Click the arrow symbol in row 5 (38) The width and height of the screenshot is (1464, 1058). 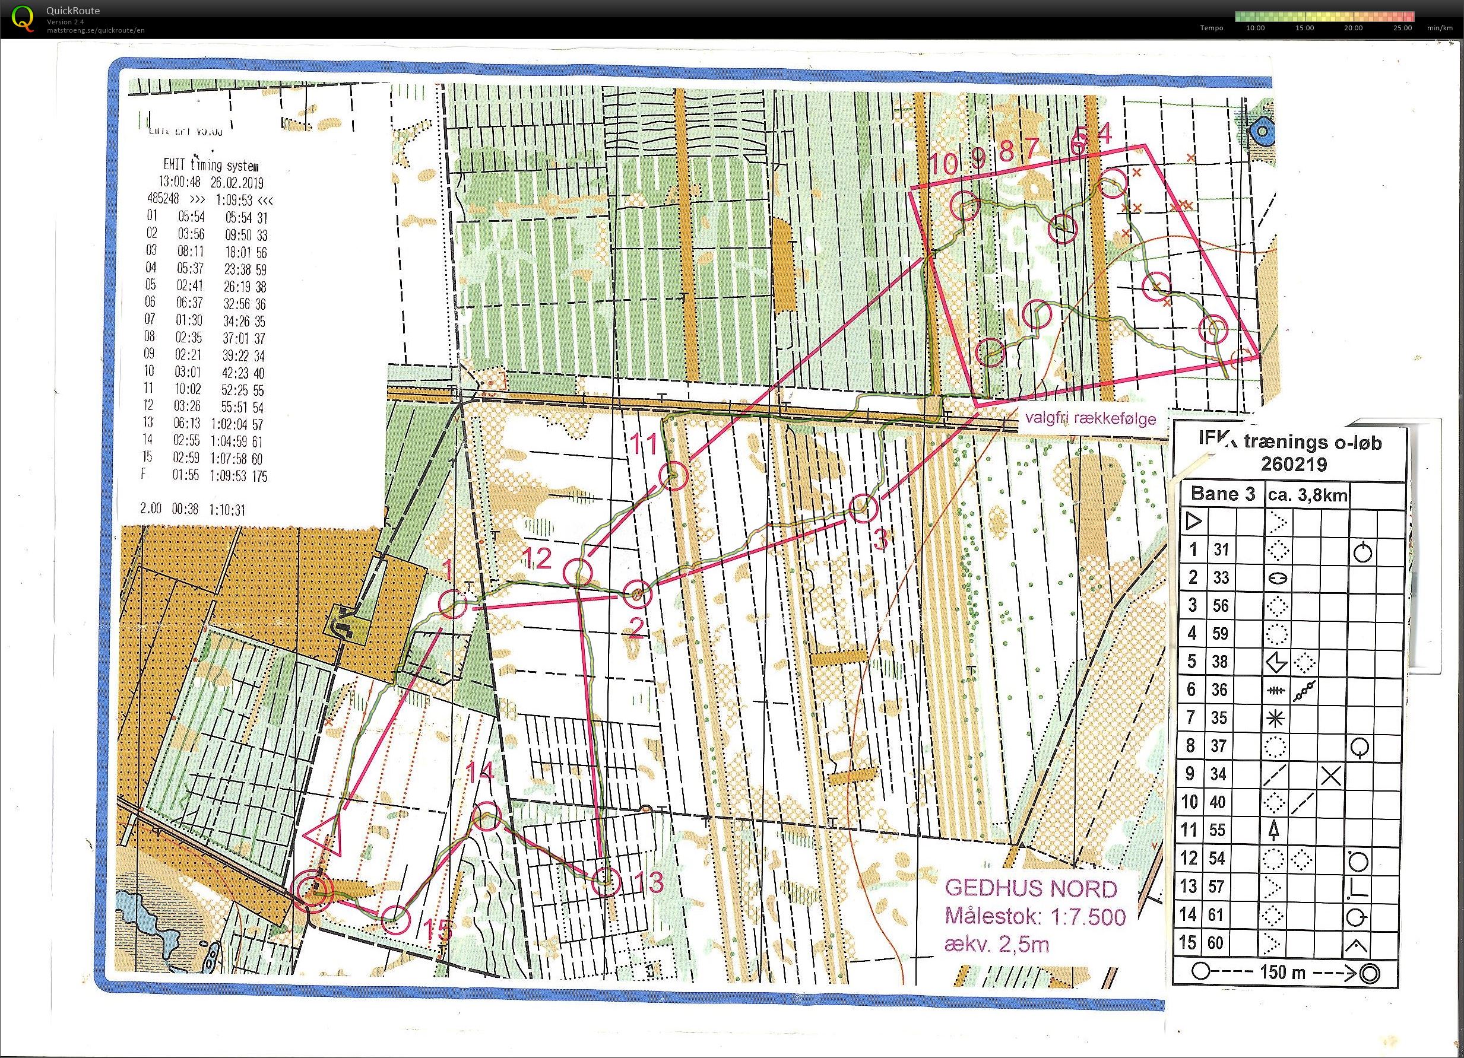pyautogui.click(x=1276, y=662)
